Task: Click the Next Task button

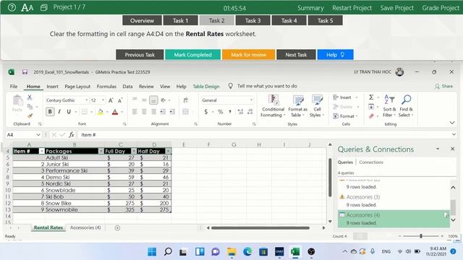Action: click(296, 55)
